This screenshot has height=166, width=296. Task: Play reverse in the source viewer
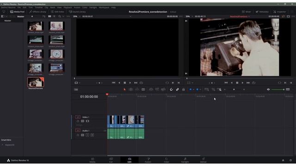tap(119, 83)
